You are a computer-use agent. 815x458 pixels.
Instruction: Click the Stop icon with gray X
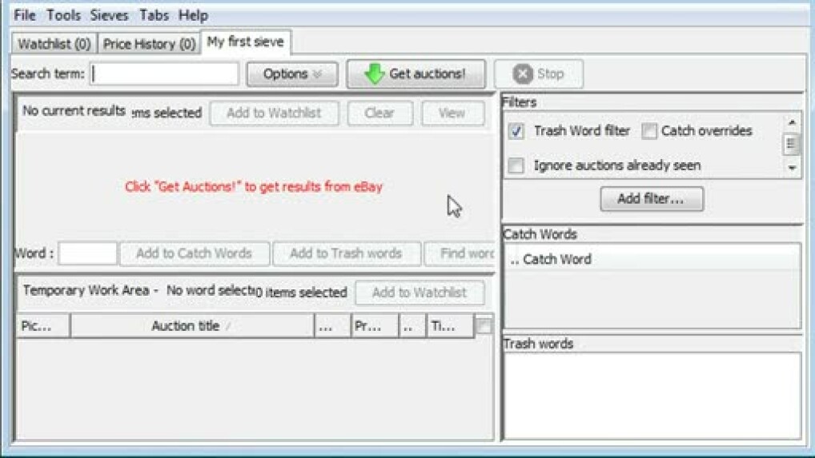(x=523, y=74)
